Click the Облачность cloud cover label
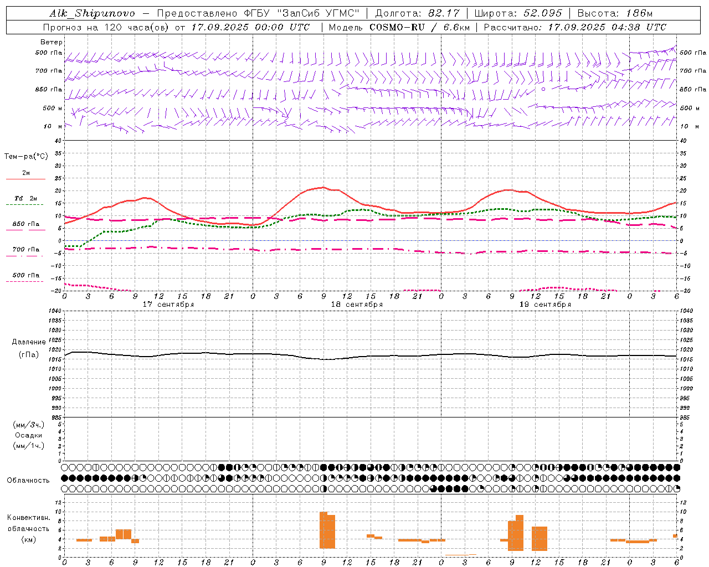The height and width of the screenshot is (567, 709). [x=28, y=480]
